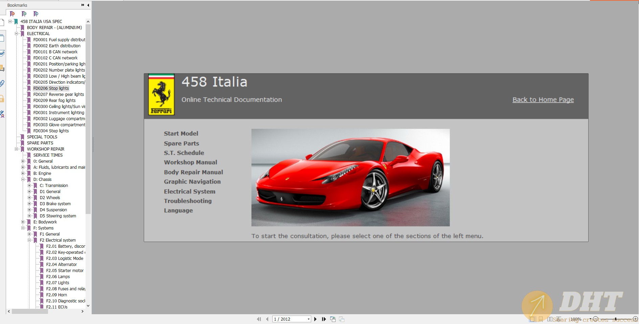Click the previous view icon
The height and width of the screenshot is (324, 639).
tap(333, 319)
